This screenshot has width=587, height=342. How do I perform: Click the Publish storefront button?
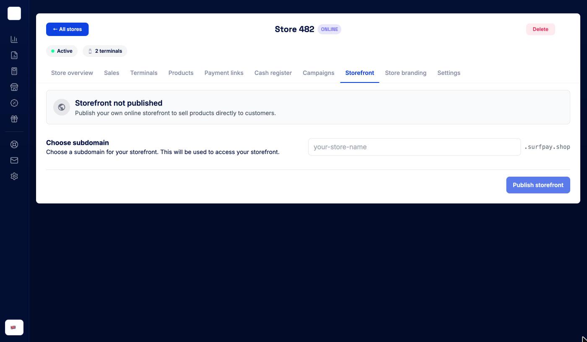tap(538, 185)
